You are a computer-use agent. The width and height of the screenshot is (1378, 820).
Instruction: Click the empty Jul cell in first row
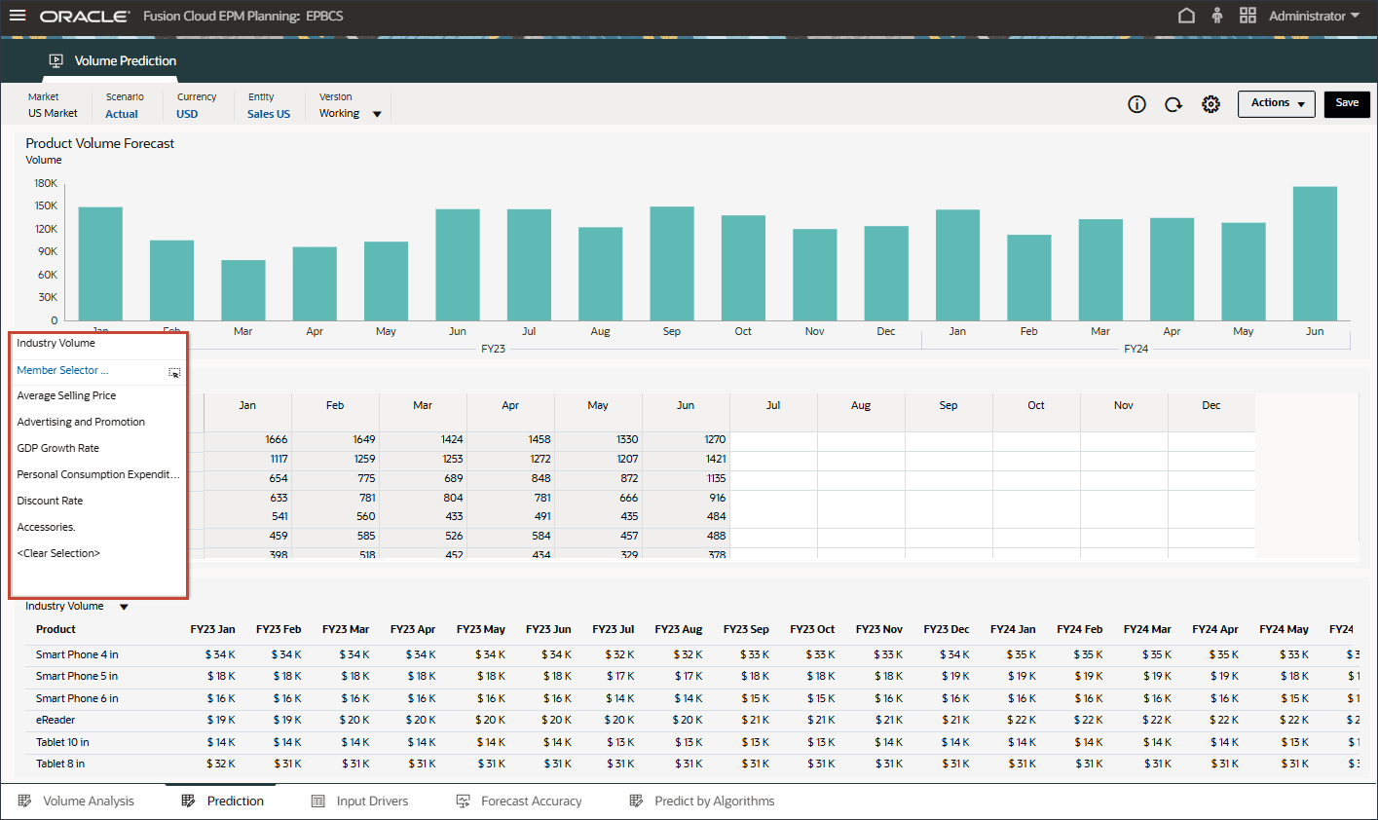(x=773, y=440)
